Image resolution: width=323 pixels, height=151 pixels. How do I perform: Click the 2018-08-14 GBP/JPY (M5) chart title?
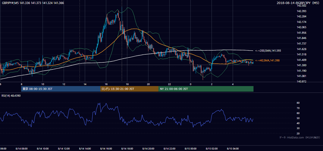click(x=298, y=3)
